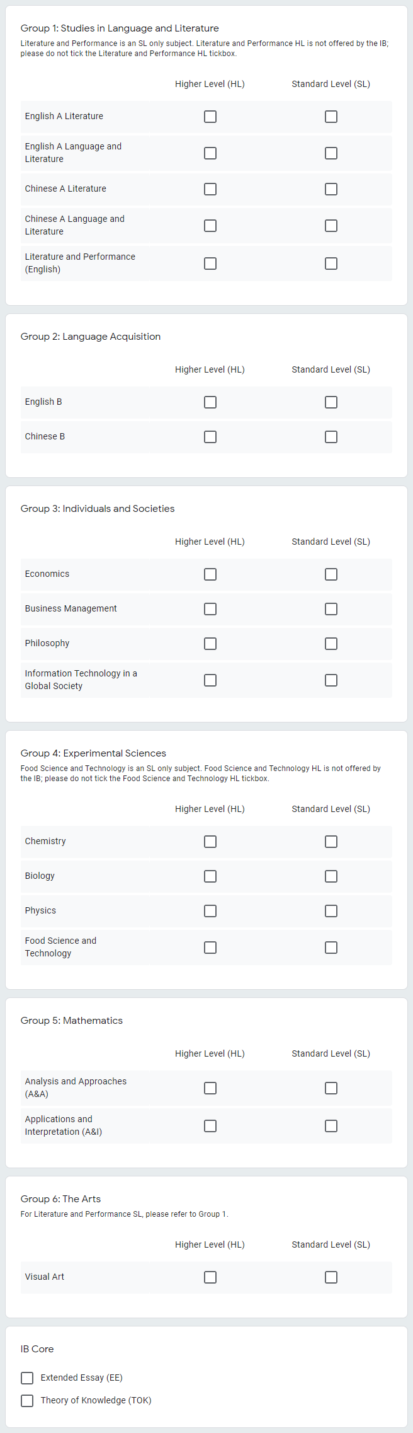This screenshot has height=1433, width=413.
Task: Tick Chinese A Language and Literature HL
Action: (x=210, y=226)
